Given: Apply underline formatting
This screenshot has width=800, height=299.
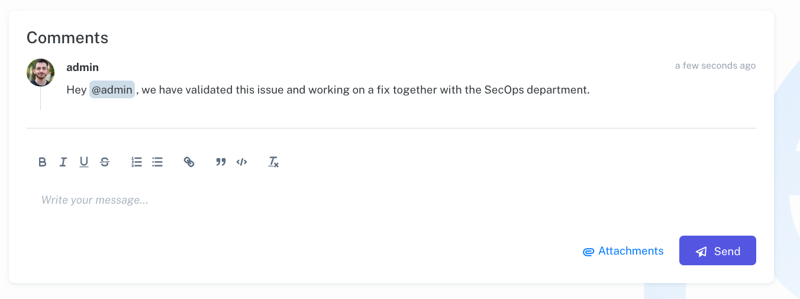Looking at the screenshot, I should tap(84, 162).
